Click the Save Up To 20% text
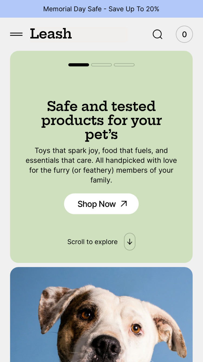This screenshot has width=203, height=362. [x=134, y=9]
